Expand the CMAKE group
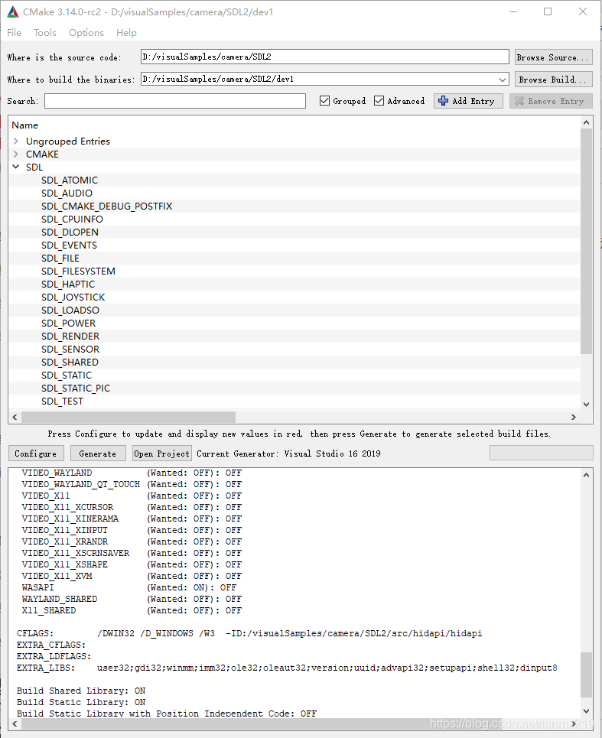Image resolution: width=602 pixels, height=738 pixels. point(16,154)
